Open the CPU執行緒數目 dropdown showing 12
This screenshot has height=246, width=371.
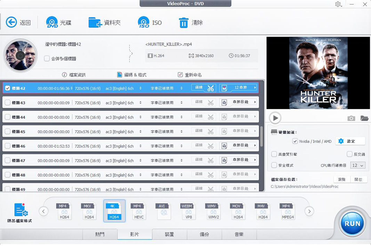[x=357, y=166]
